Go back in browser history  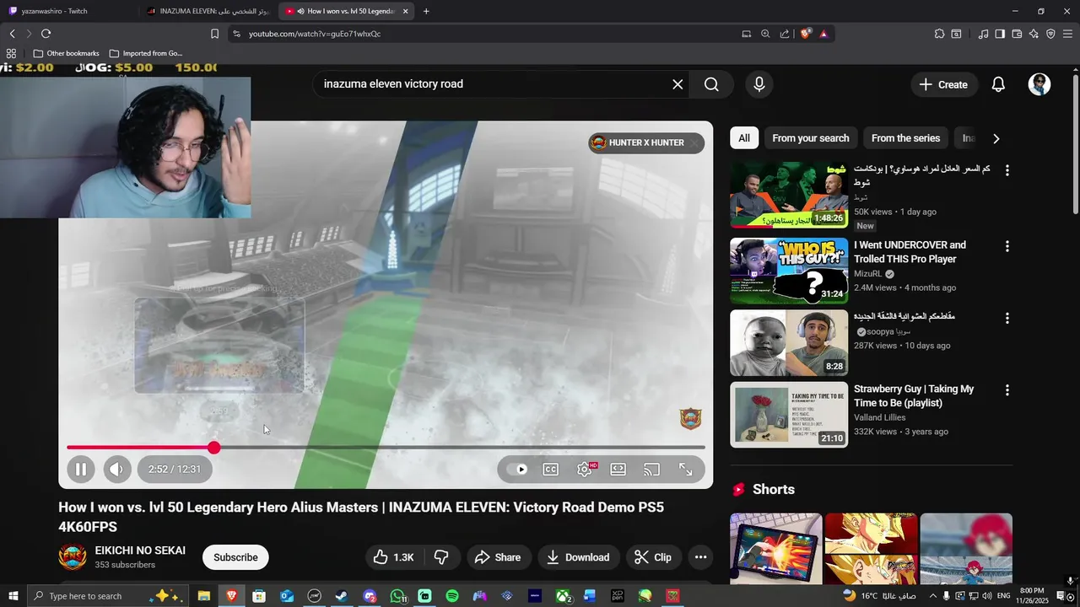tap(12, 34)
